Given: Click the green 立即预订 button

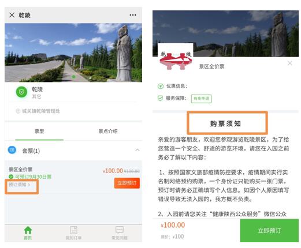Looking at the screenshot, I should click(269, 230).
